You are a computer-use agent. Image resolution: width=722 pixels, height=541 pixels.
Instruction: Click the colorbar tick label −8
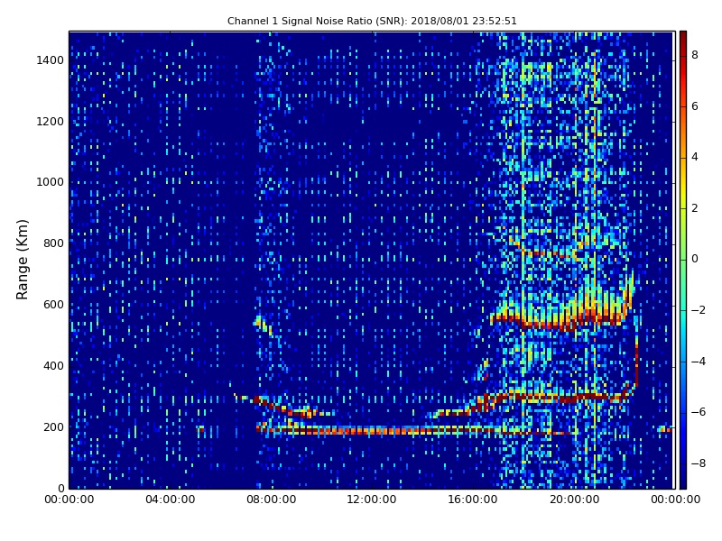[699, 463]
